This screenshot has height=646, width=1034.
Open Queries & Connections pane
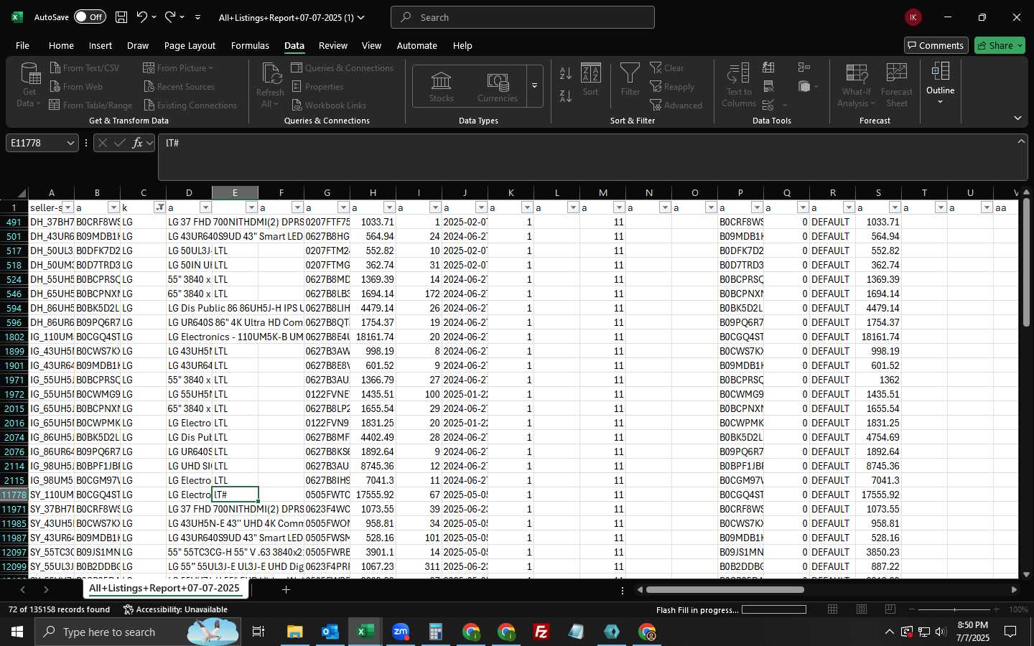pyautogui.click(x=343, y=67)
